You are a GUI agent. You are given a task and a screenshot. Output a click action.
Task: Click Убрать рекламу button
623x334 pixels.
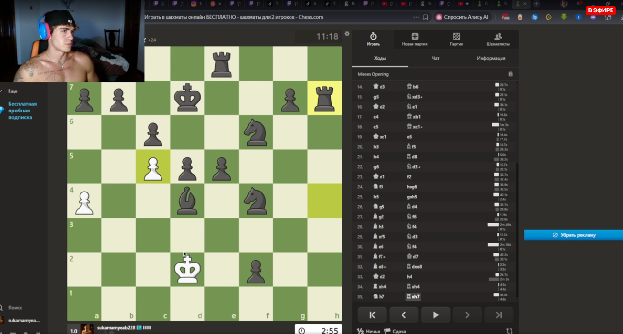point(573,235)
